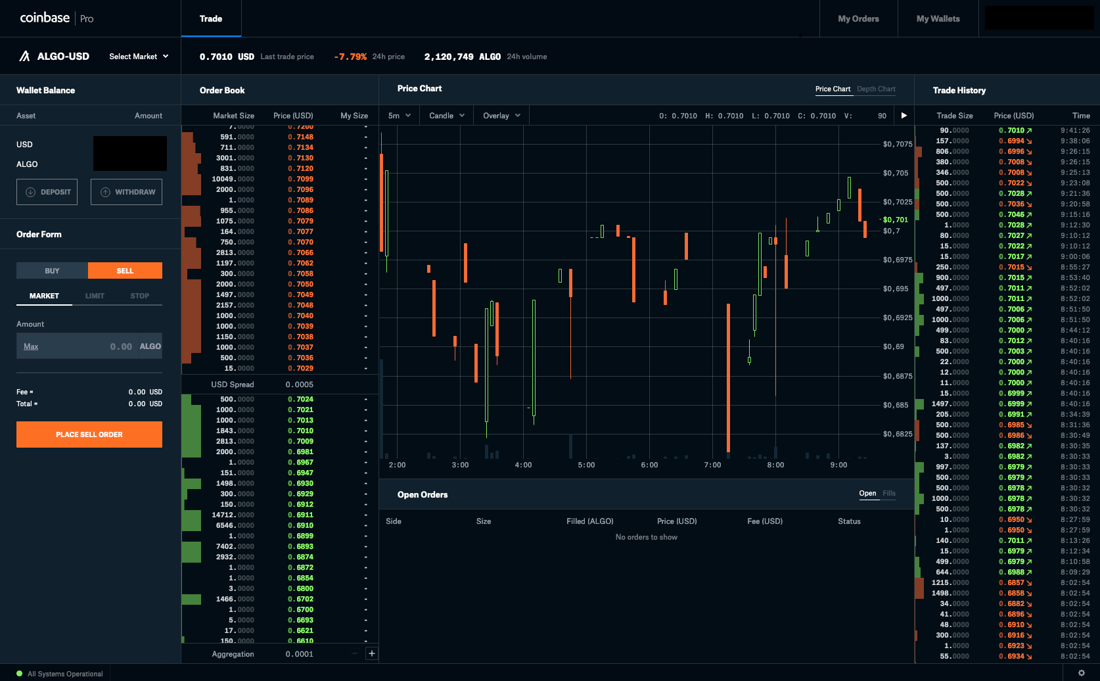1100x681 pixels.
Task: Click the Deposit button
Action: pyautogui.click(x=47, y=192)
